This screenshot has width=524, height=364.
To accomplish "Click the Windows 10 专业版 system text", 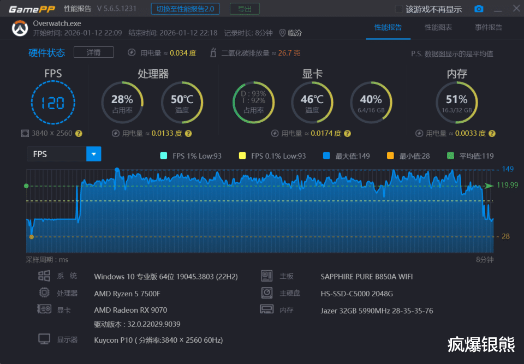I will (166, 277).
